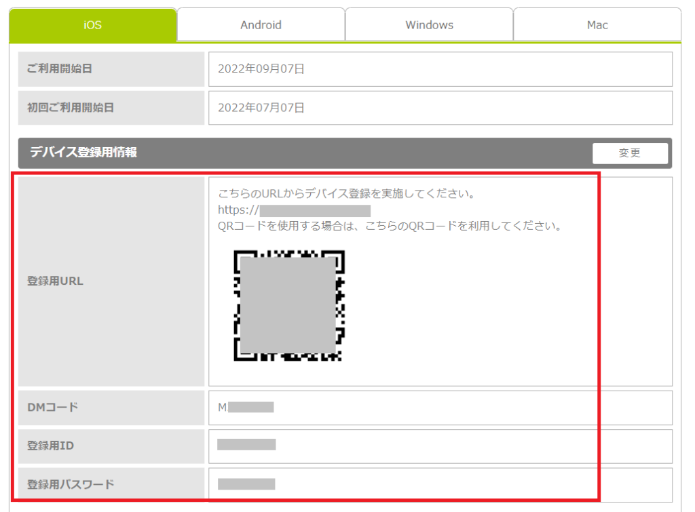Click the 登録用パスワード label

click(x=71, y=484)
